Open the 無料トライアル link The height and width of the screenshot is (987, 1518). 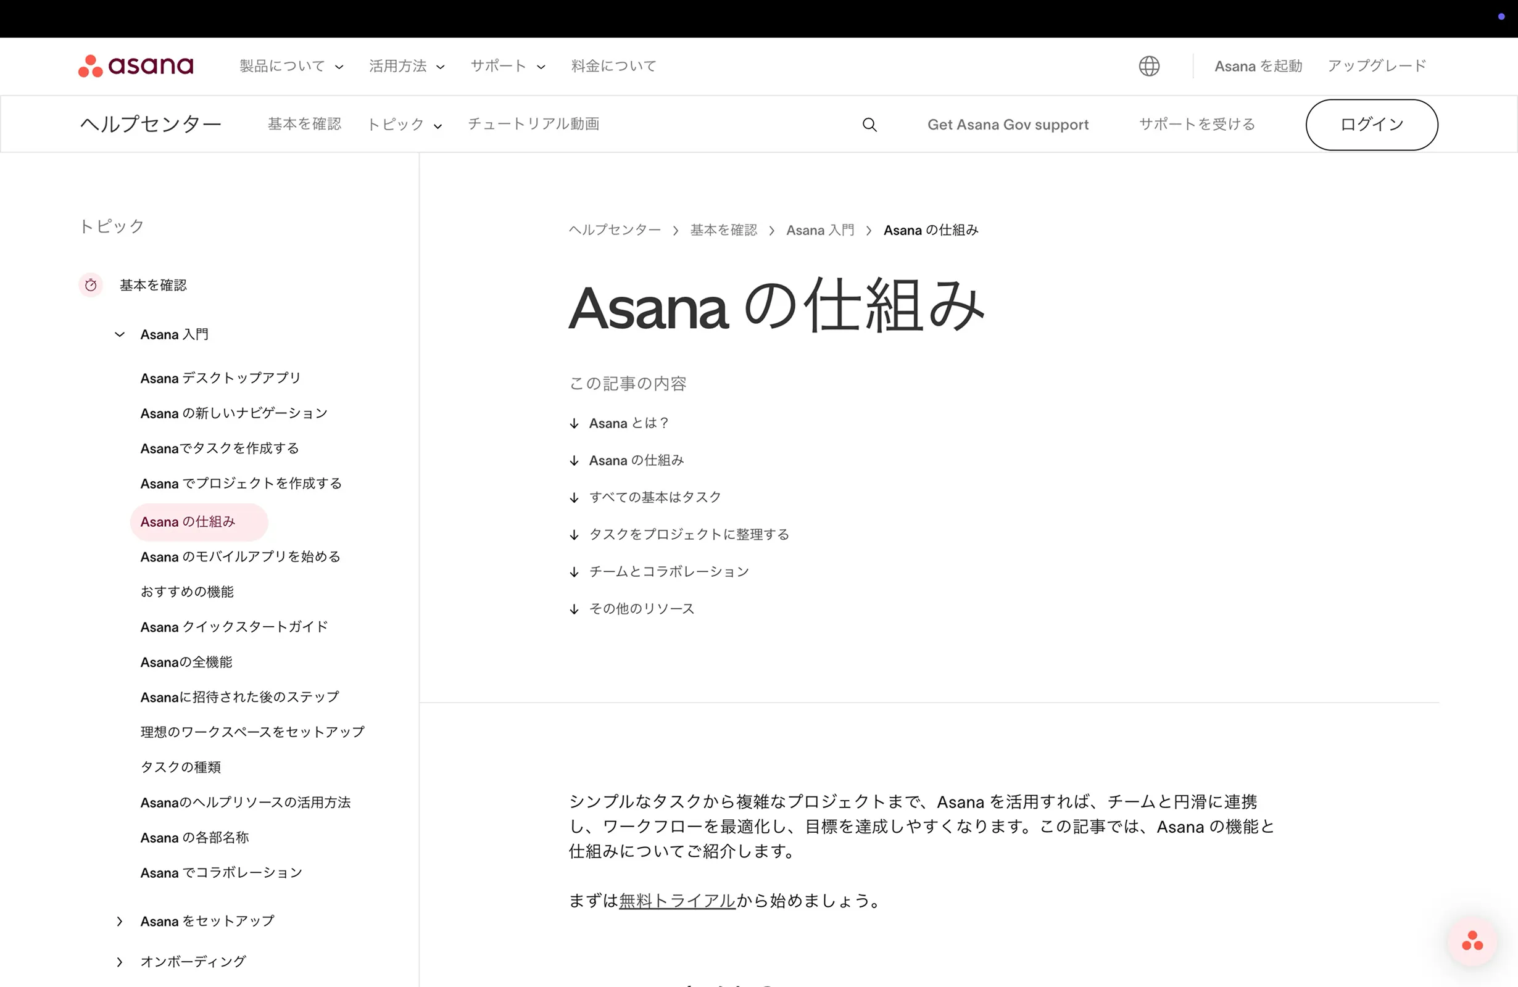[678, 901]
